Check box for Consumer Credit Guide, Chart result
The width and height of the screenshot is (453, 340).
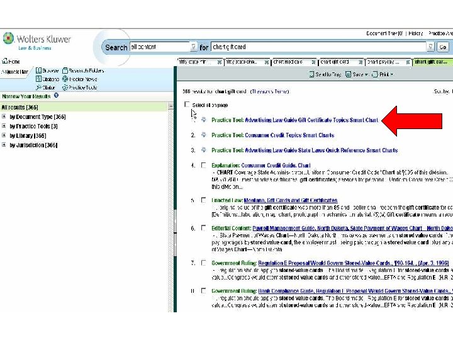(x=204, y=165)
